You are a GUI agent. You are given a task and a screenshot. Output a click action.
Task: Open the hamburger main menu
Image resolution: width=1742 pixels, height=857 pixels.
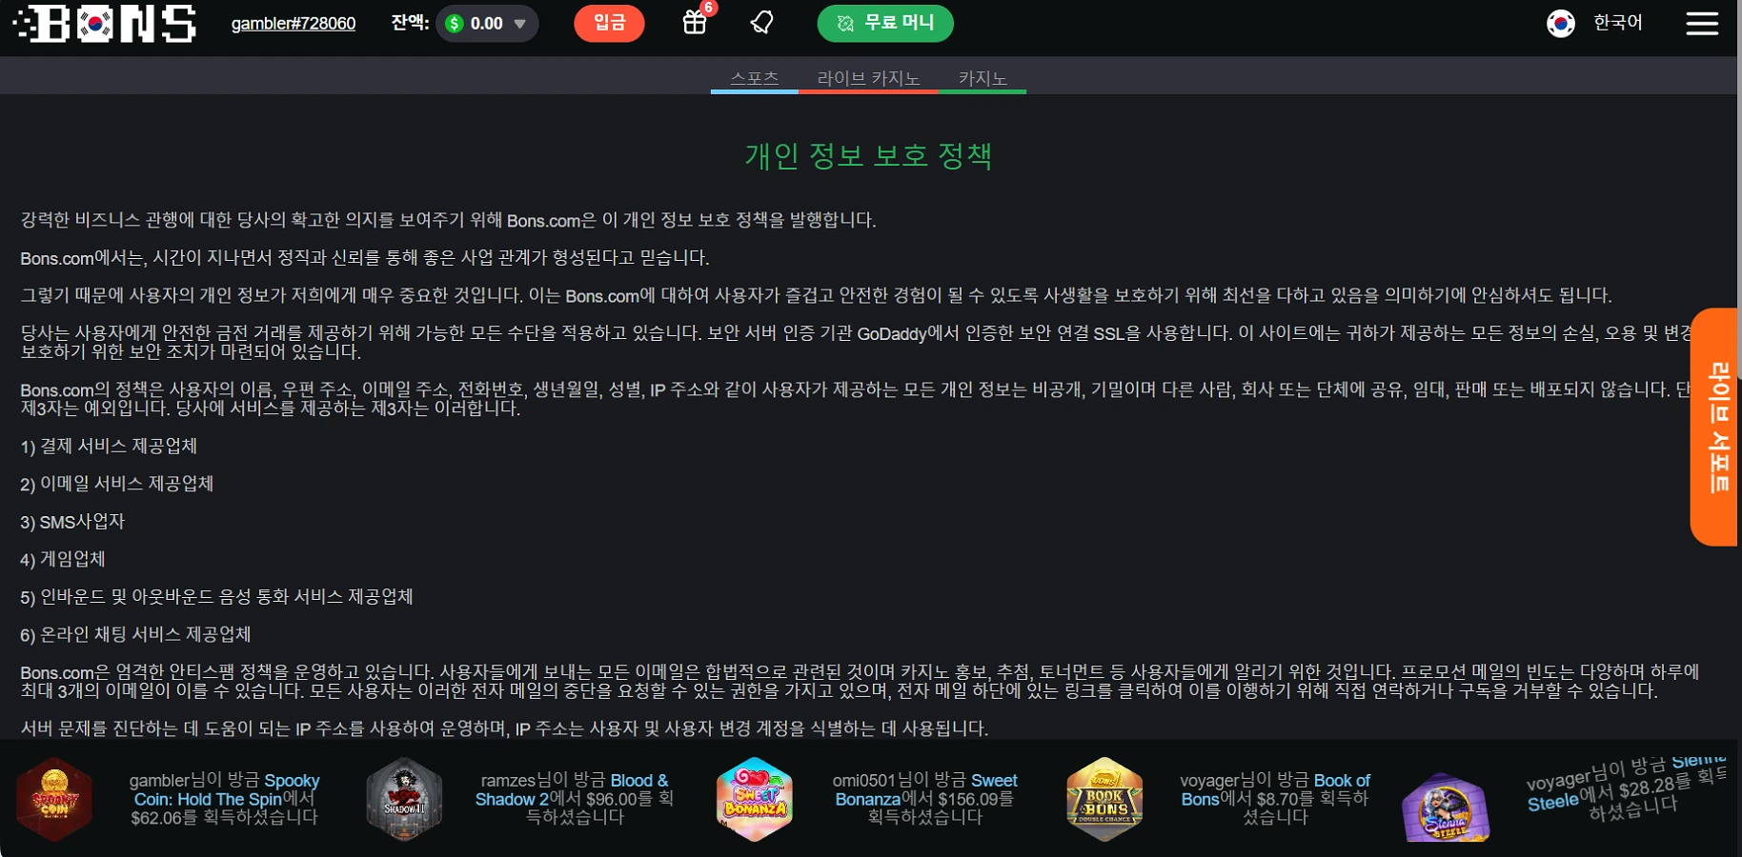pyautogui.click(x=1702, y=24)
